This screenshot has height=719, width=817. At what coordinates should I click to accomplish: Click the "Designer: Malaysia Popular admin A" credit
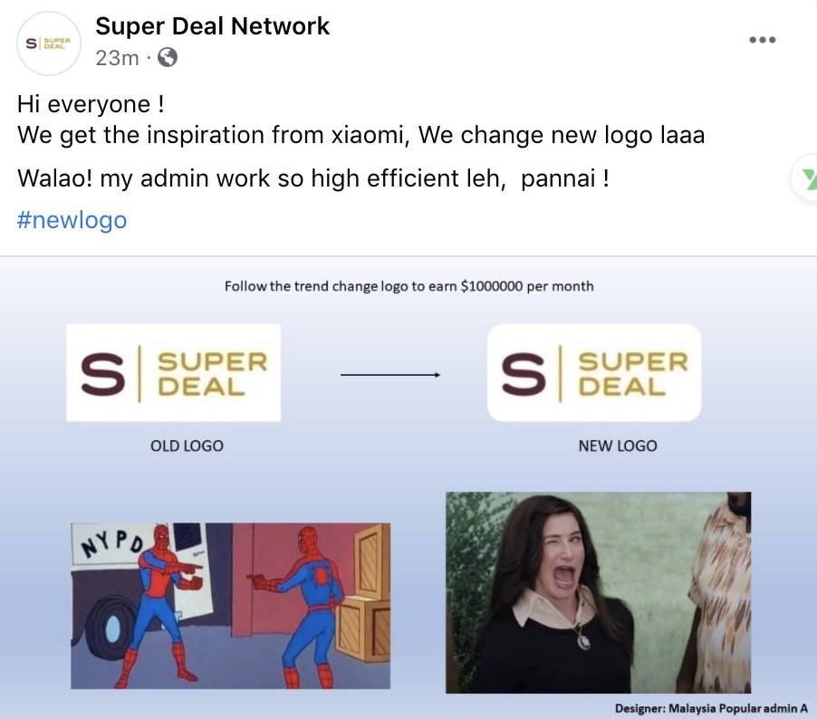711,708
